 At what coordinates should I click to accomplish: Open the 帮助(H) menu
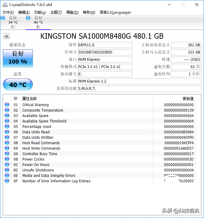(89, 12)
